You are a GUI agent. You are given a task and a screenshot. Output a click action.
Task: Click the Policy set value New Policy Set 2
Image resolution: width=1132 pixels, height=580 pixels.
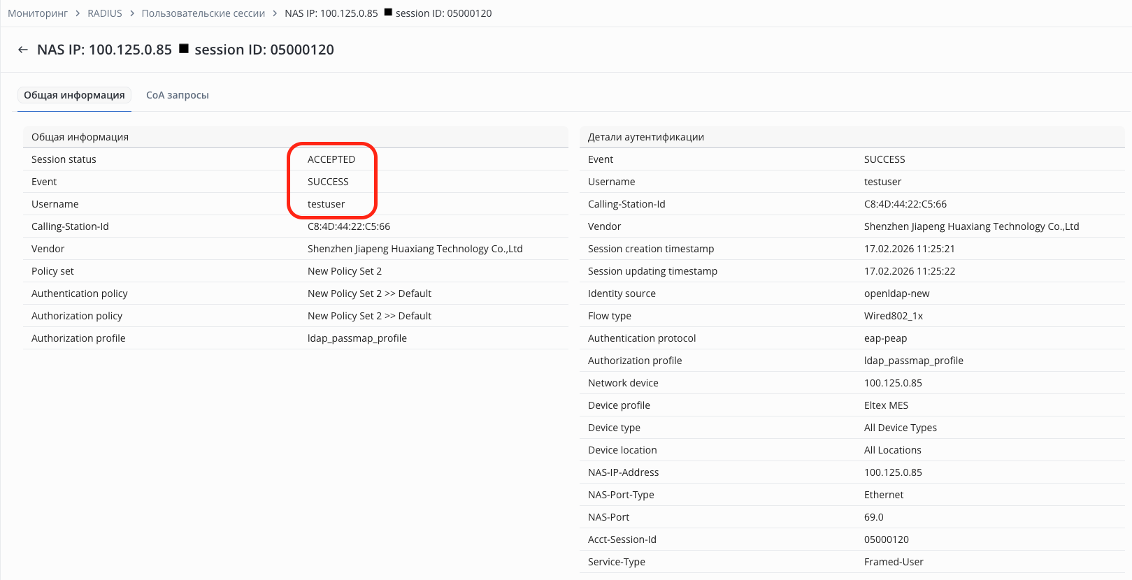[345, 271]
